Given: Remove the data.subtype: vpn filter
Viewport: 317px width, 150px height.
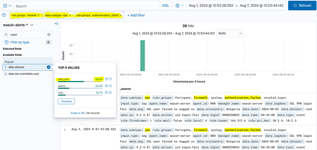Looking at the screenshot, I should point(70,15).
